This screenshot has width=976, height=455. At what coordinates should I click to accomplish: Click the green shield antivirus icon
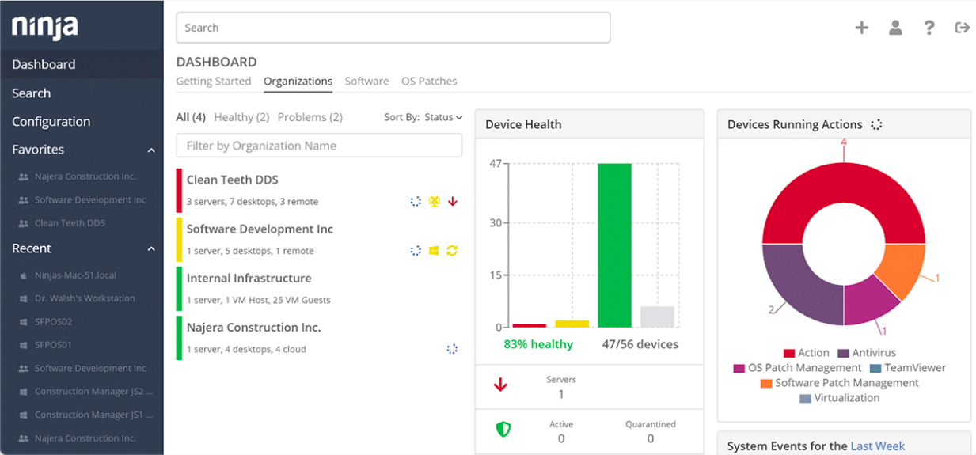coord(503,430)
